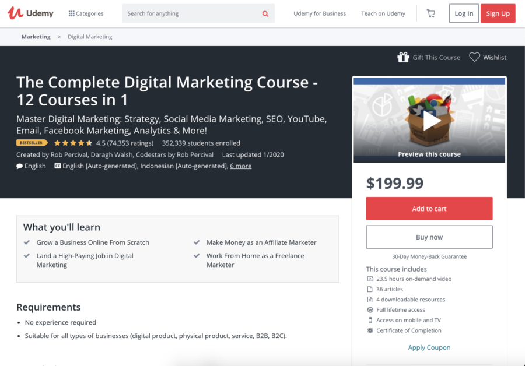Click the closed captions CC icon

(58, 166)
